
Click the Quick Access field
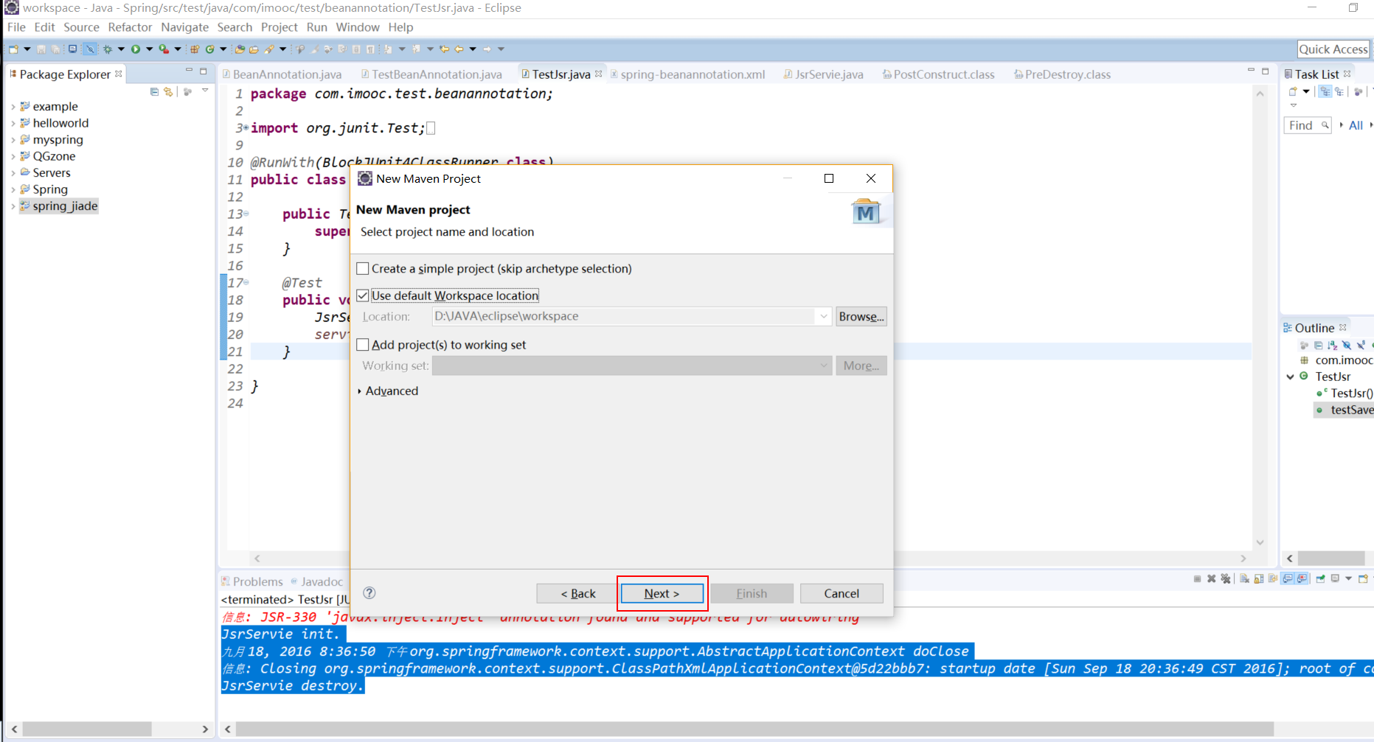click(x=1333, y=49)
